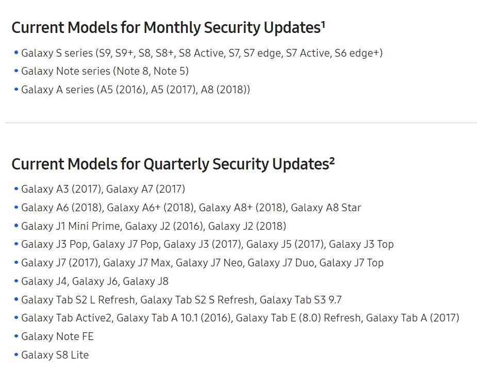The height and width of the screenshot is (373, 477).
Task: Click the Galaxy S8 Lite item
Action: click(x=55, y=355)
